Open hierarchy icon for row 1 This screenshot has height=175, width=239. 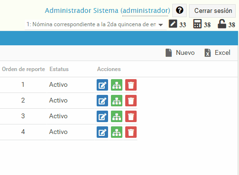point(117,85)
